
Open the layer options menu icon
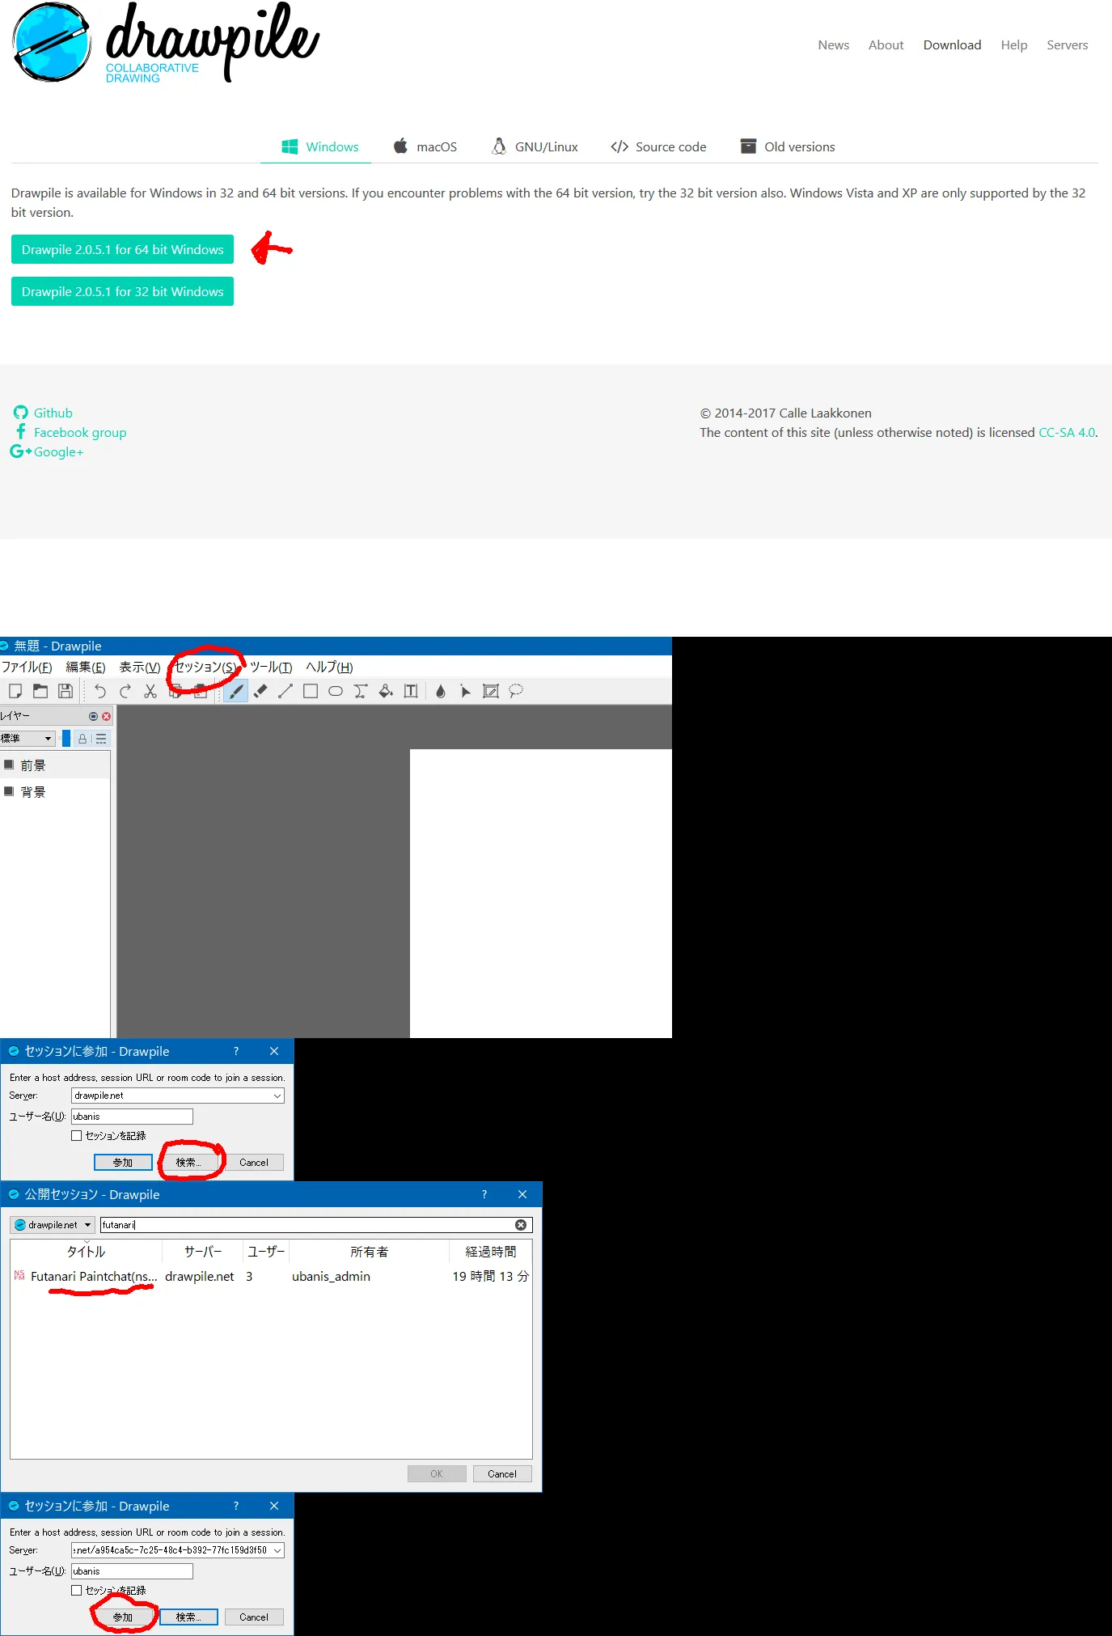(100, 739)
